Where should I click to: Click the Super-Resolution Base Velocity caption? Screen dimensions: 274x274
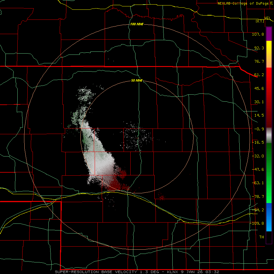pyautogui.click(x=137, y=272)
